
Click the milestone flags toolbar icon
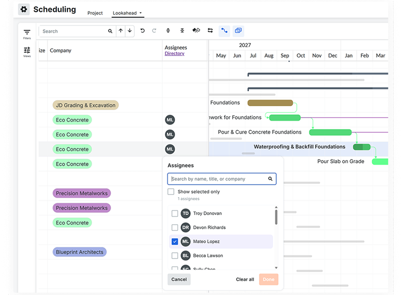pos(196,30)
